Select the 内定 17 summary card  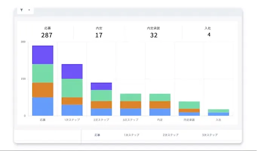point(99,33)
